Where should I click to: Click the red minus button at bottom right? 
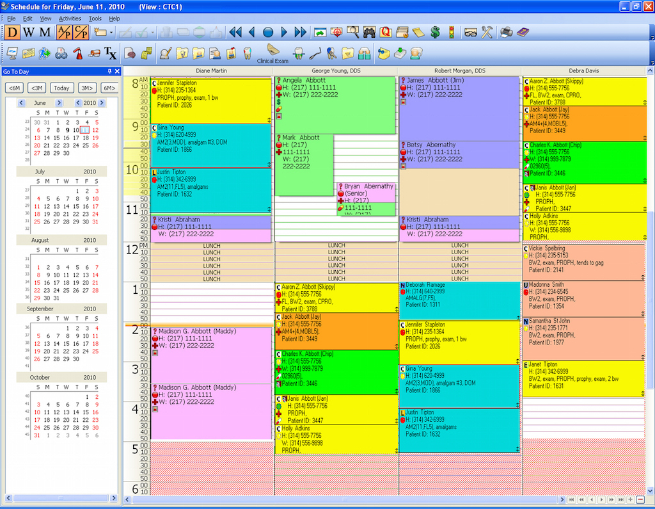(640, 499)
